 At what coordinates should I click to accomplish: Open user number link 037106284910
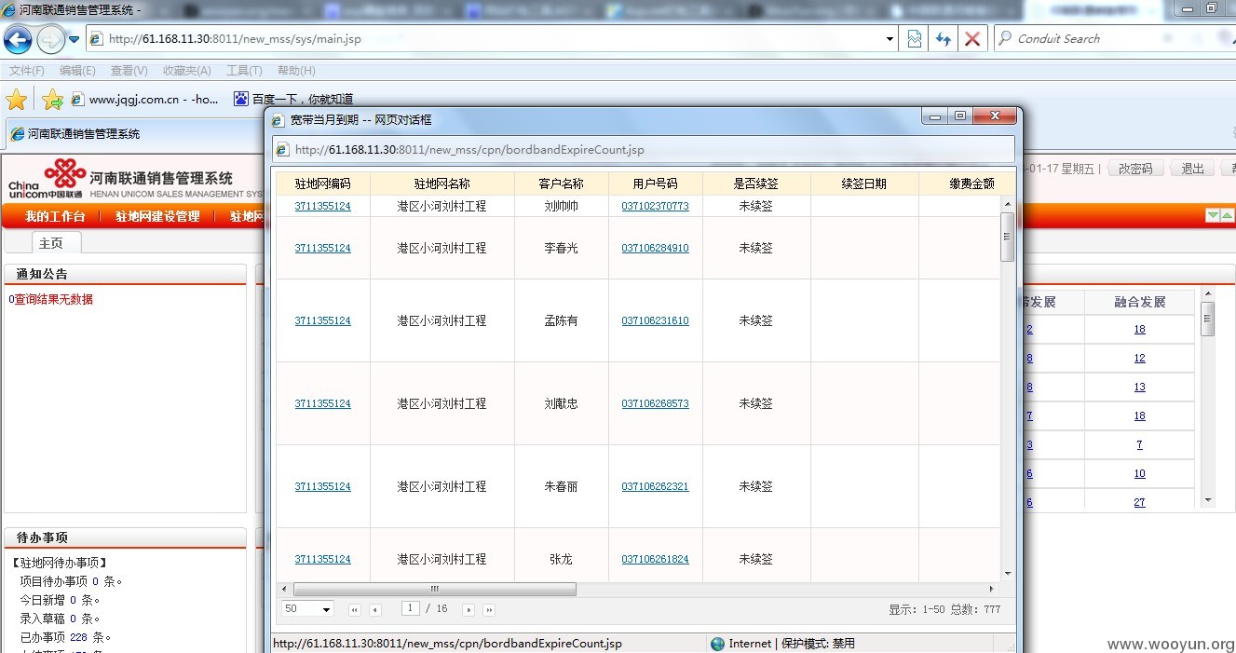pos(655,249)
